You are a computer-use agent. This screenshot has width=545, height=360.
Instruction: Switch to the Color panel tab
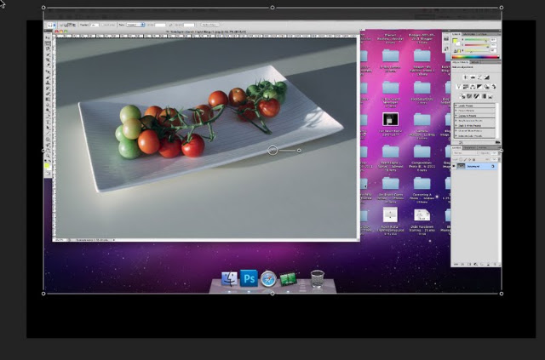click(456, 34)
